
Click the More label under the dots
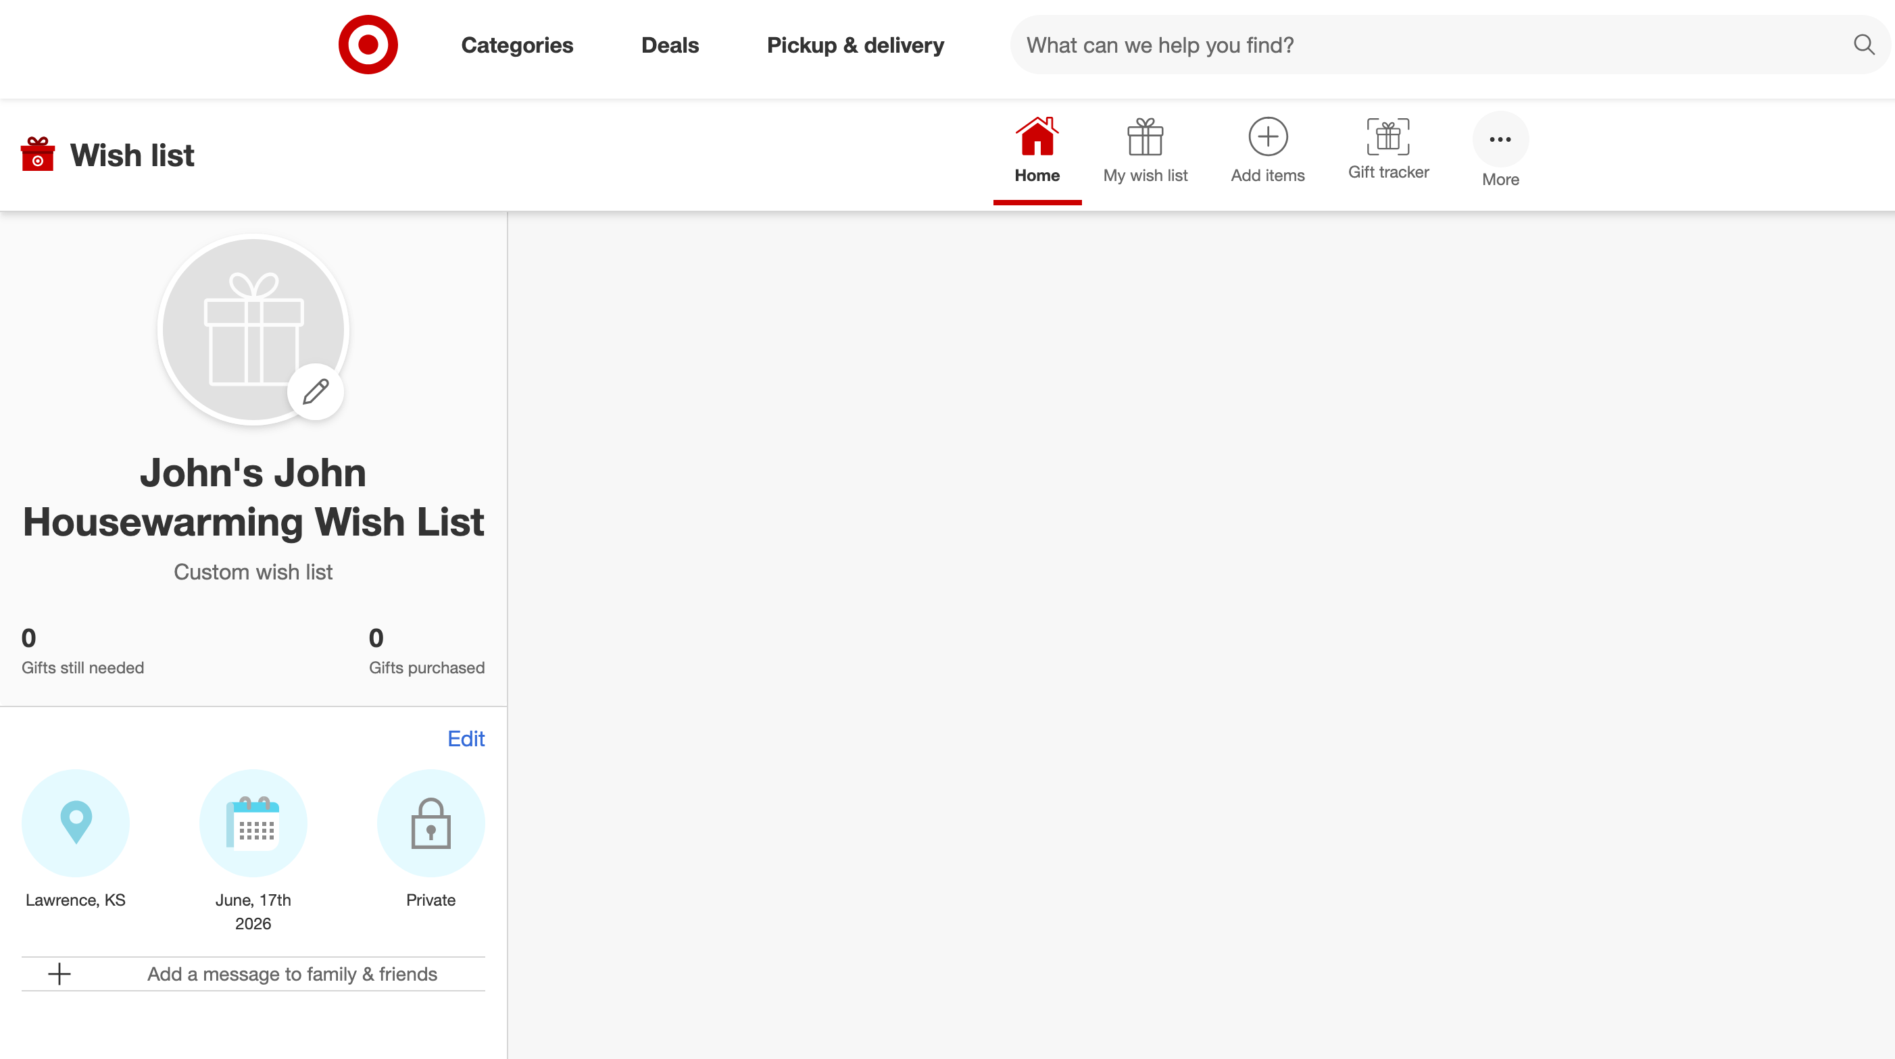click(x=1500, y=180)
